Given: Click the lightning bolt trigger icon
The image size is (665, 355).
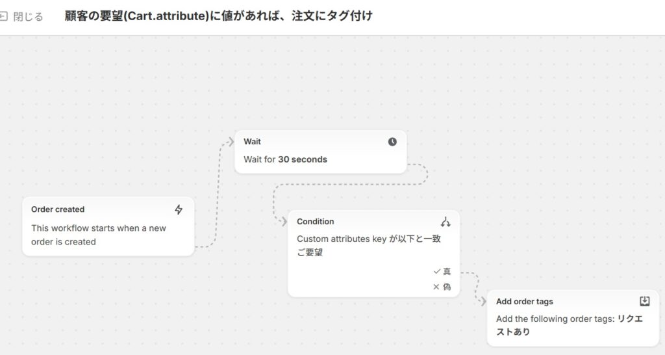Looking at the screenshot, I should [x=179, y=209].
